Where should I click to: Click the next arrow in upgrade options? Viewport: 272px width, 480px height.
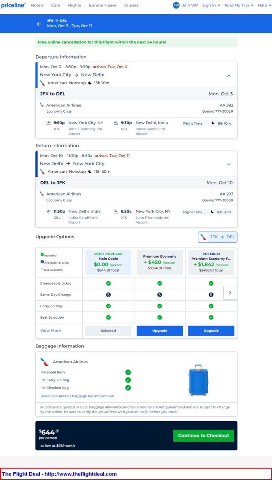click(230, 293)
